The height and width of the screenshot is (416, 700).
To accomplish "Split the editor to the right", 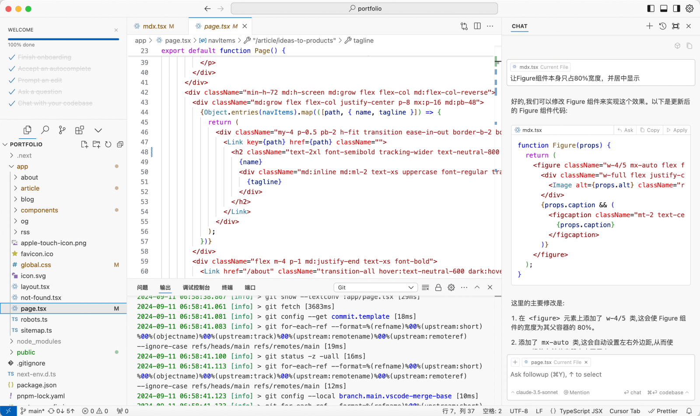I will click(477, 26).
